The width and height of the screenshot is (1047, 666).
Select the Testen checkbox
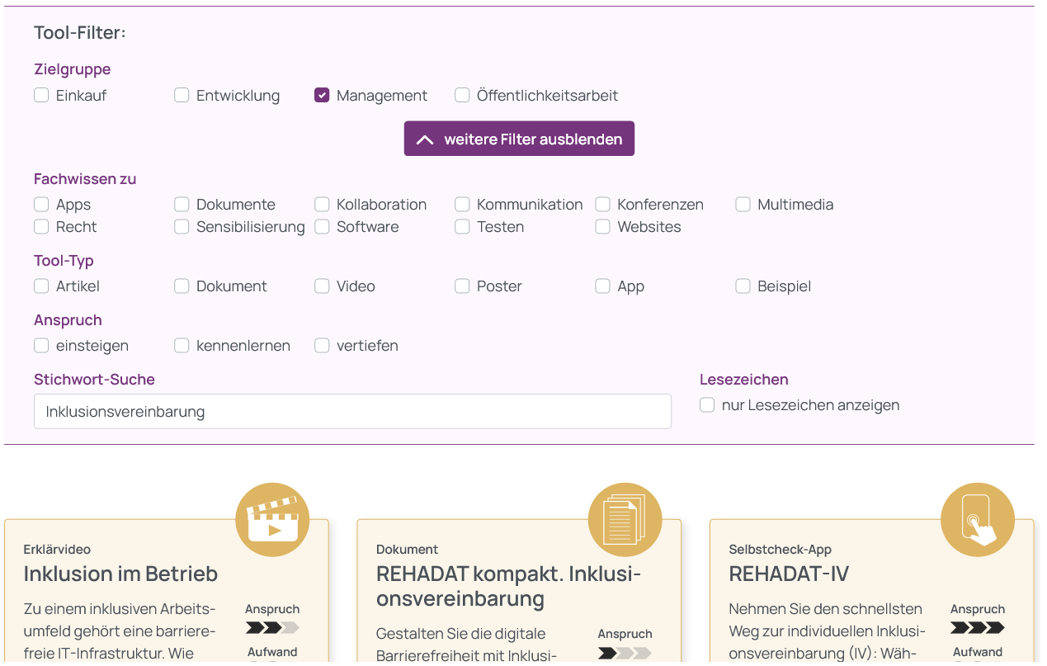pos(462,226)
